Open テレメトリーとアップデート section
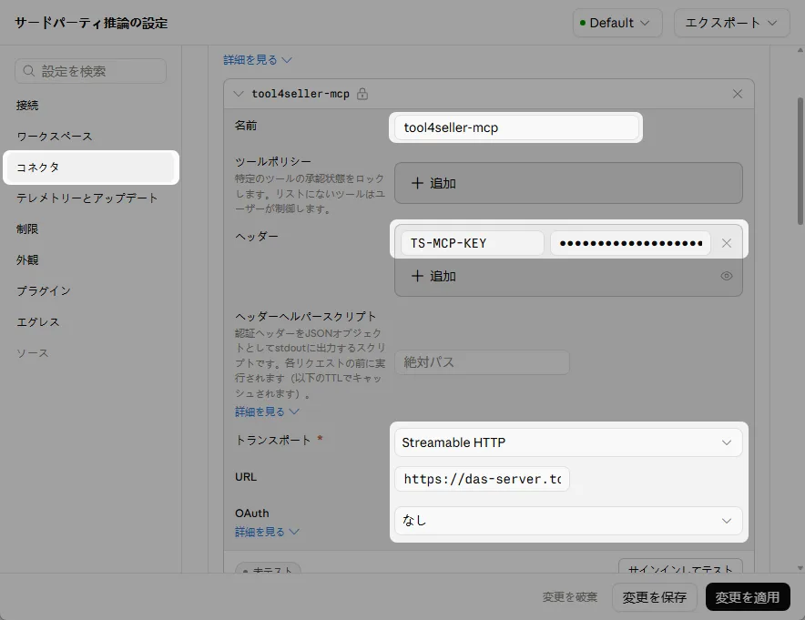Image resolution: width=805 pixels, height=620 pixels. (x=87, y=198)
